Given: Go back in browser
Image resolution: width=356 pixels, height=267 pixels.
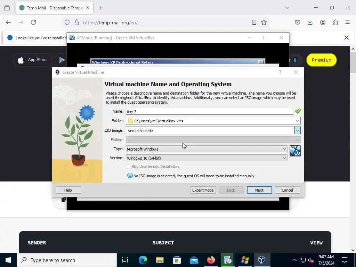Looking at the screenshot, I should coord(8,22).
